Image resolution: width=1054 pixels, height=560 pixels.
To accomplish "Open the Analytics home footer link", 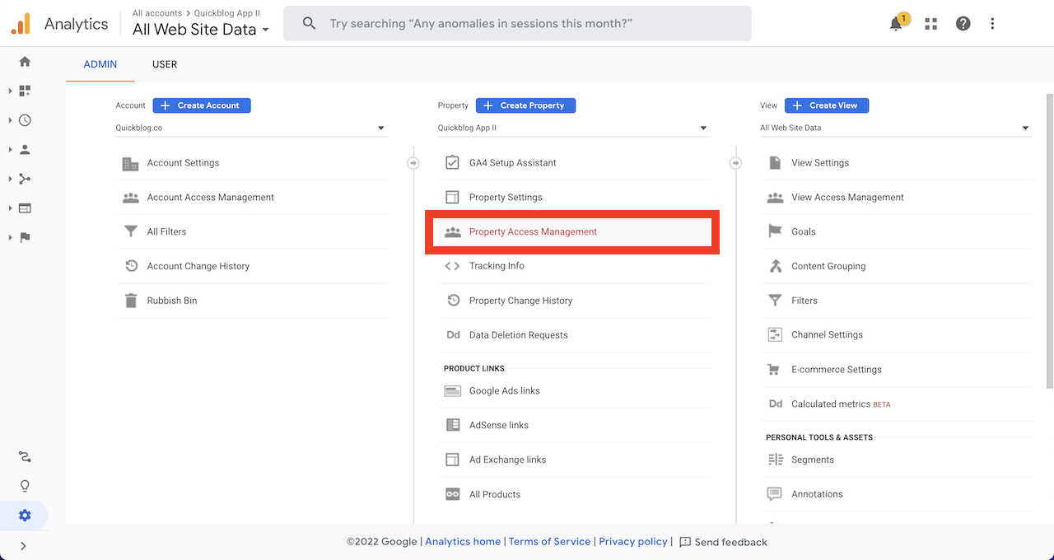I will pyautogui.click(x=463, y=542).
